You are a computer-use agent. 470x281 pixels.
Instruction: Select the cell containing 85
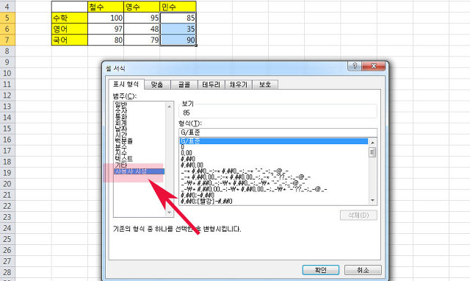click(178, 18)
